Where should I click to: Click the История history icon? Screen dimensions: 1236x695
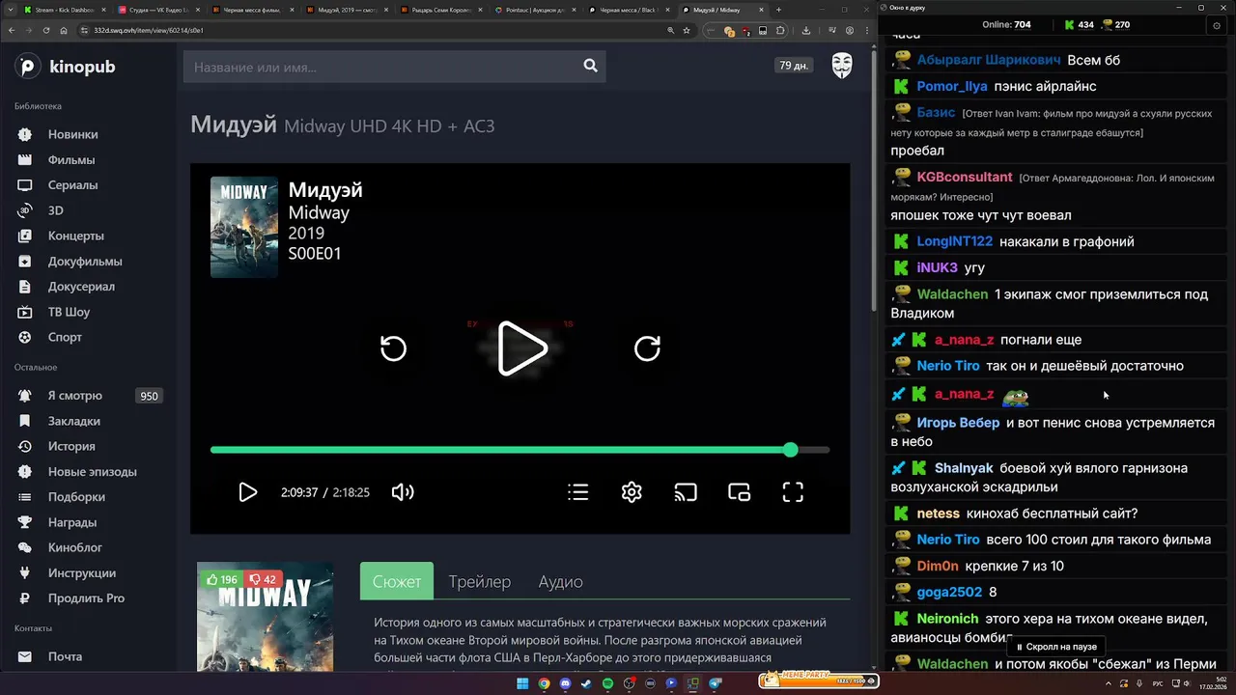(x=25, y=447)
